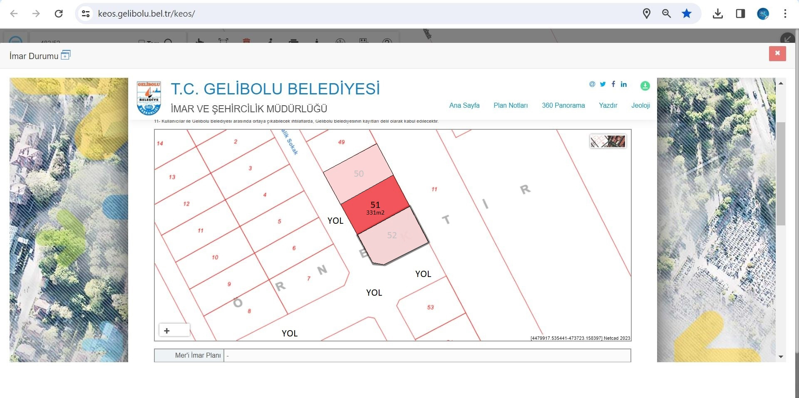Click the Yazdır print link
This screenshot has width=799, height=398.
(x=608, y=105)
